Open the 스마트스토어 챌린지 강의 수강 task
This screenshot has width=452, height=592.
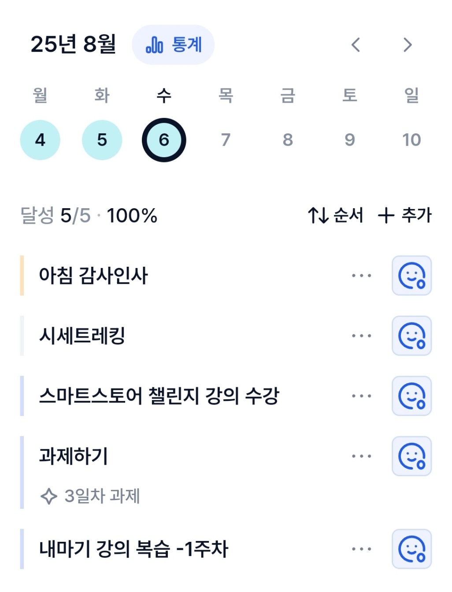(x=159, y=396)
